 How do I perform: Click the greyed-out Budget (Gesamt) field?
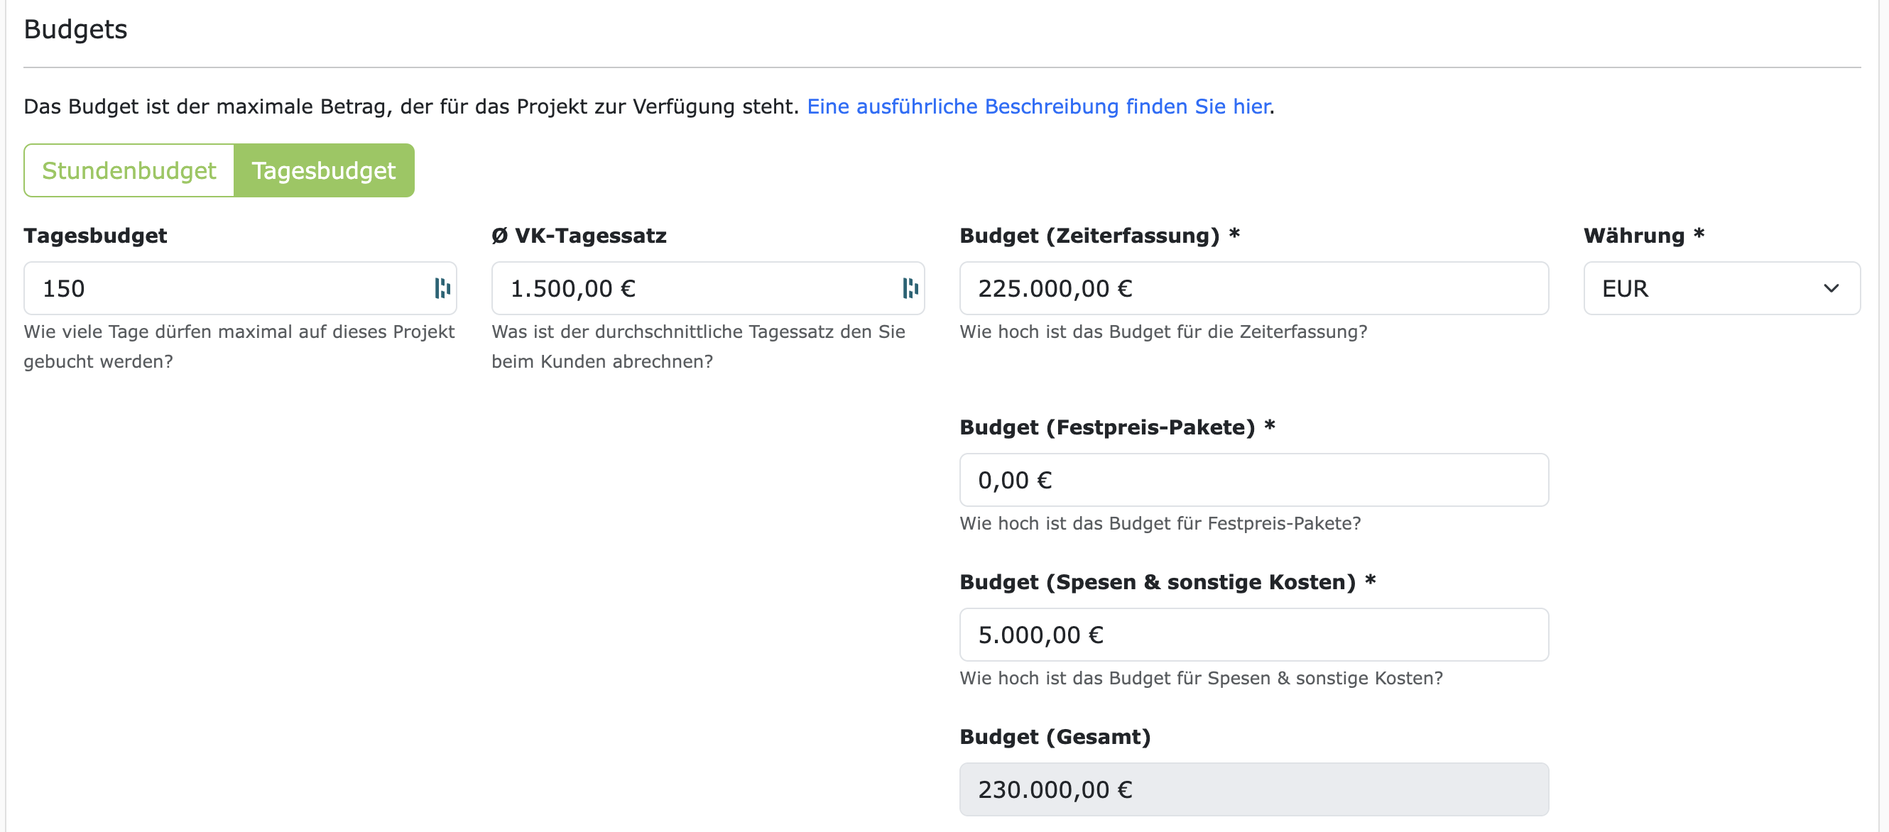point(1253,789)
